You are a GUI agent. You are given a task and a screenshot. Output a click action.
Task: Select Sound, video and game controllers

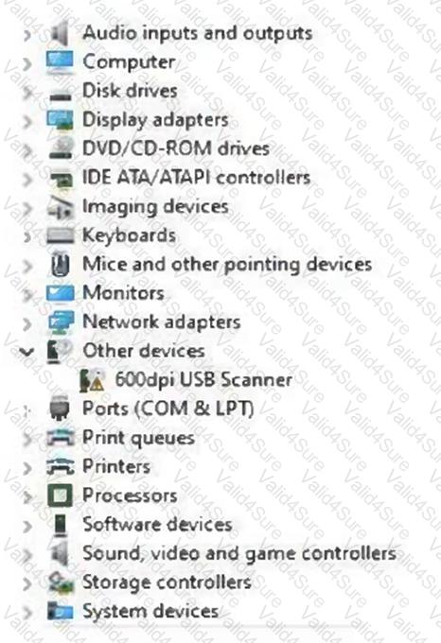239,553
